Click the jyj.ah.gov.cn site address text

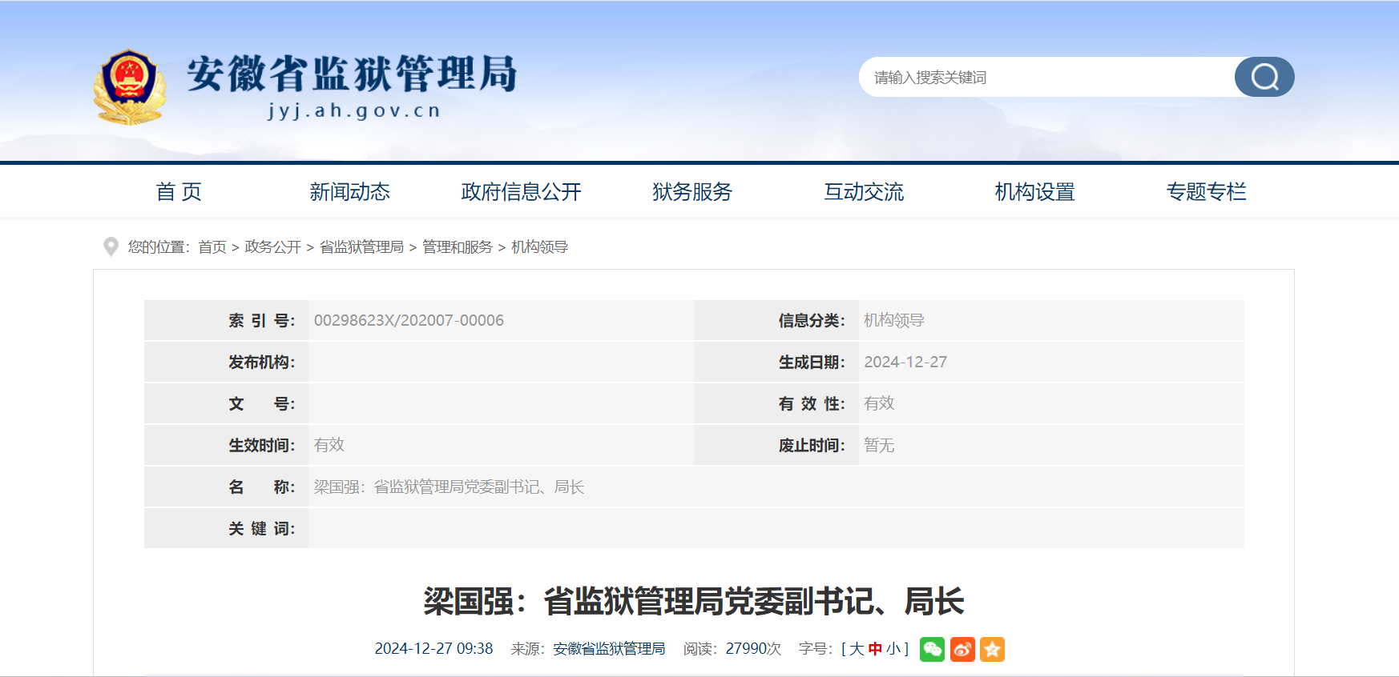354,110
